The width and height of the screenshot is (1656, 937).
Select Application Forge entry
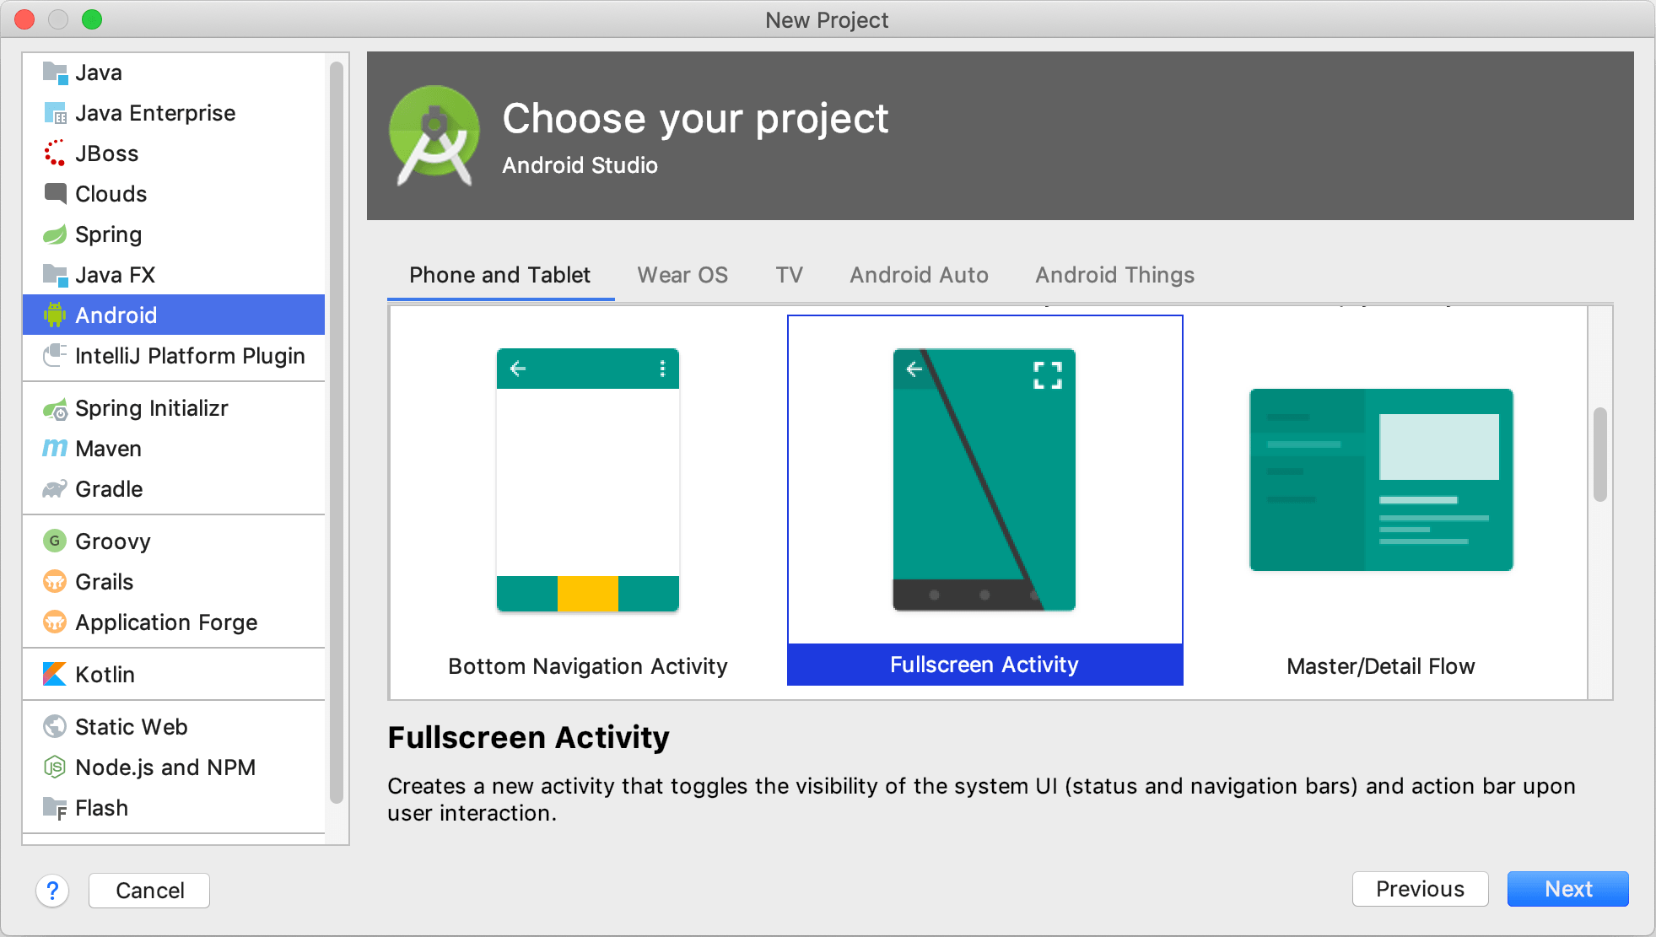(174, 622)
